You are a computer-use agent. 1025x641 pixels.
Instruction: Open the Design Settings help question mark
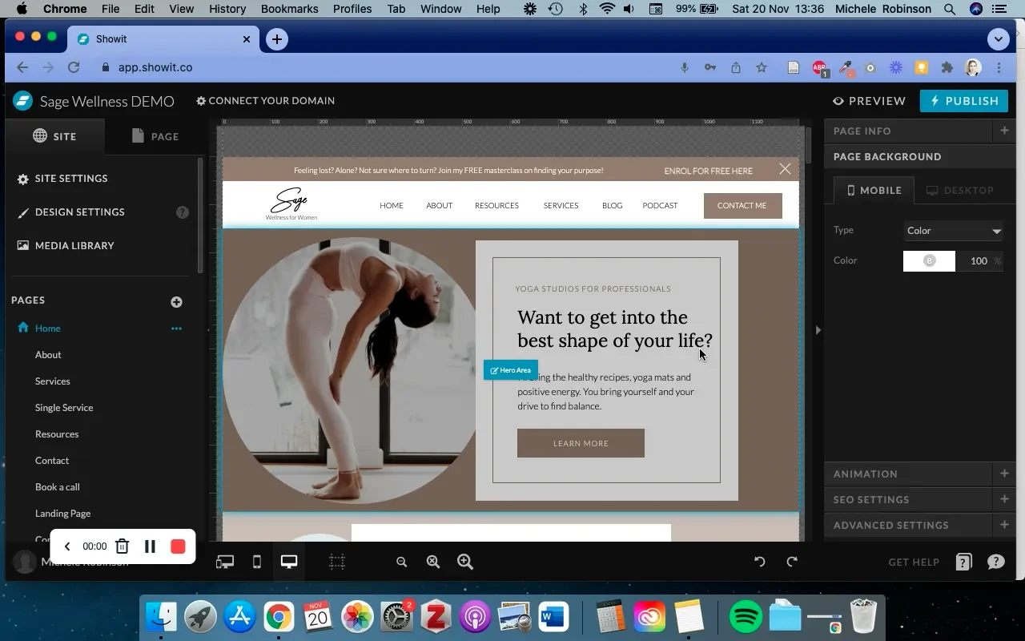pos(183,212)
